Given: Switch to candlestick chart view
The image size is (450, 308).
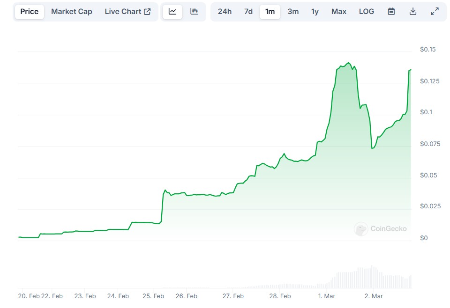Looking at the screenshot, I should (194, 12).
